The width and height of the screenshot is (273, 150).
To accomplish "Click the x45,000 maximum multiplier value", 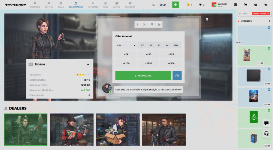I will (x=85, y=90).
